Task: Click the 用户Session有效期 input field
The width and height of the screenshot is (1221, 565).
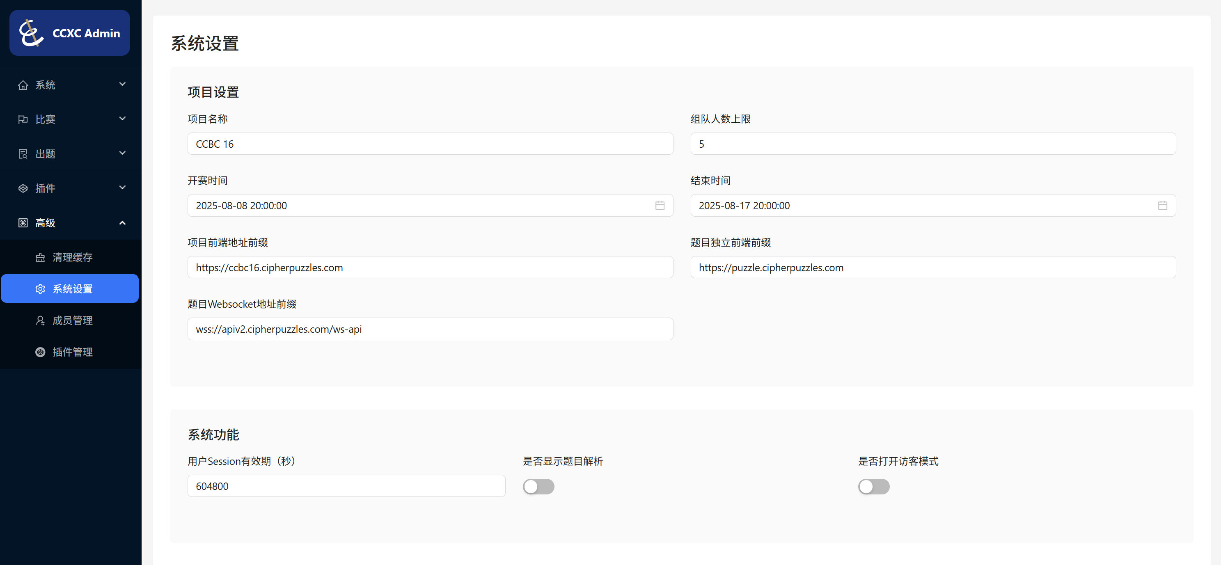Action: click(346, 486)
